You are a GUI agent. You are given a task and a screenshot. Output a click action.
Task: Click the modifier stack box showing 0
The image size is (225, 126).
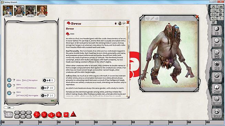[x=9, y=115]
